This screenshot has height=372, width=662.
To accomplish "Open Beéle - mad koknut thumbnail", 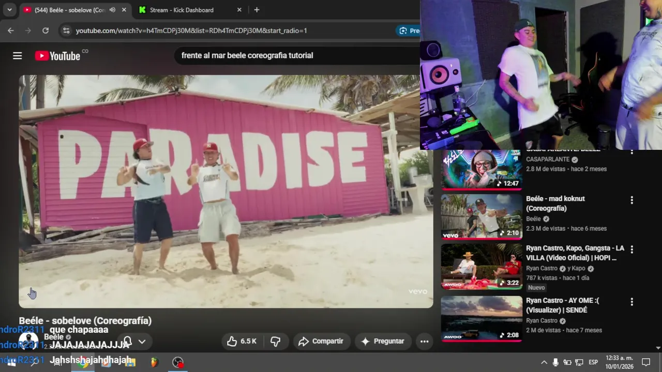I will 482,217.
